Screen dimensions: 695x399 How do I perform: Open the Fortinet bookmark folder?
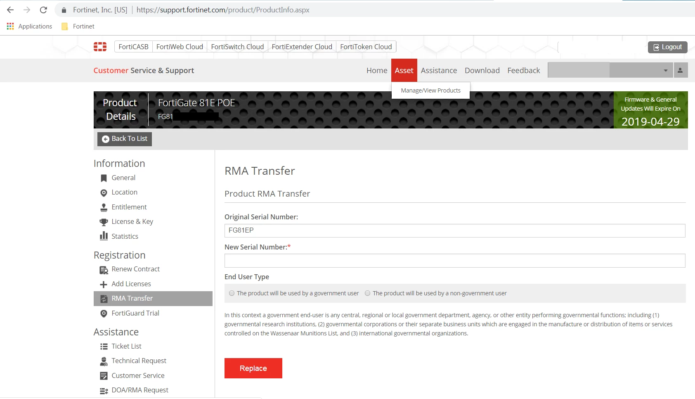pos(78,26)
